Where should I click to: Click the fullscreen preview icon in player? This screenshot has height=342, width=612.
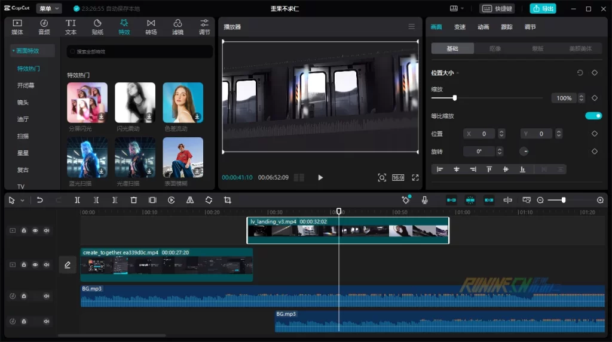(415, 178)
